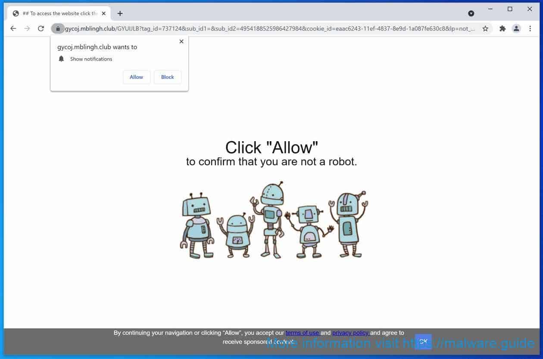The image size is (543, 359).
Task: Focus the address bar URL
Action: 270,28
